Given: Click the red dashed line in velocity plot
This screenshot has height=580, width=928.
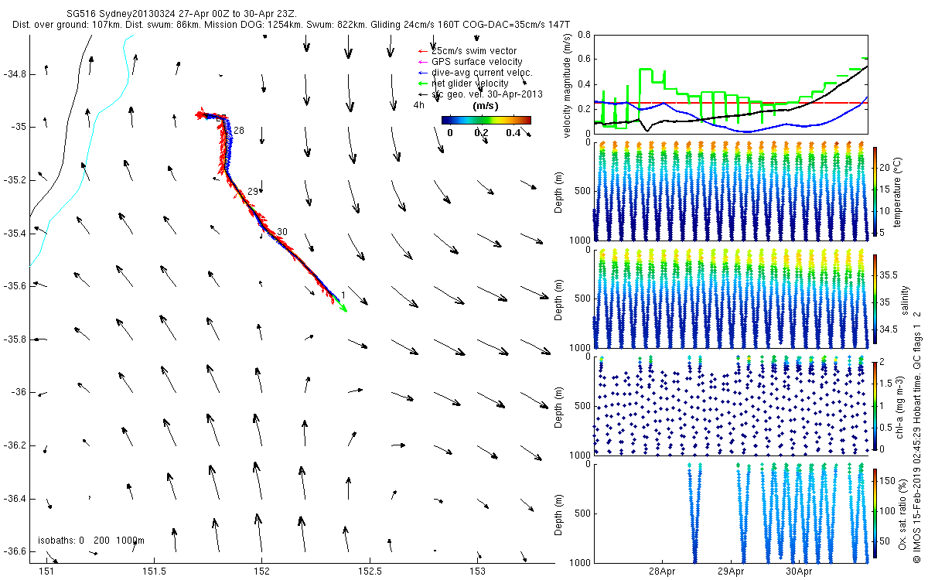Looking at the screenshot, I should pyautogui.click(x=731, y=103).
